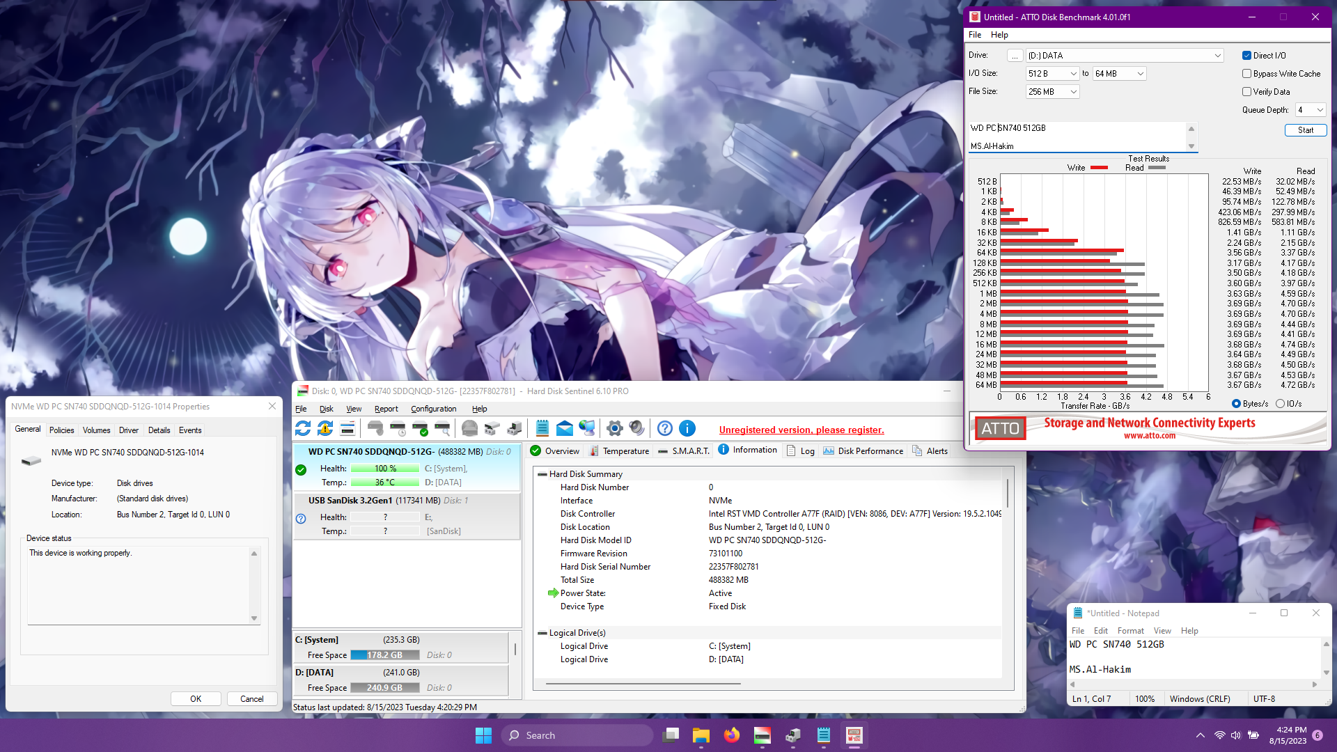Open the Report menu in Hard Disk Sentinel

point(386,409)
